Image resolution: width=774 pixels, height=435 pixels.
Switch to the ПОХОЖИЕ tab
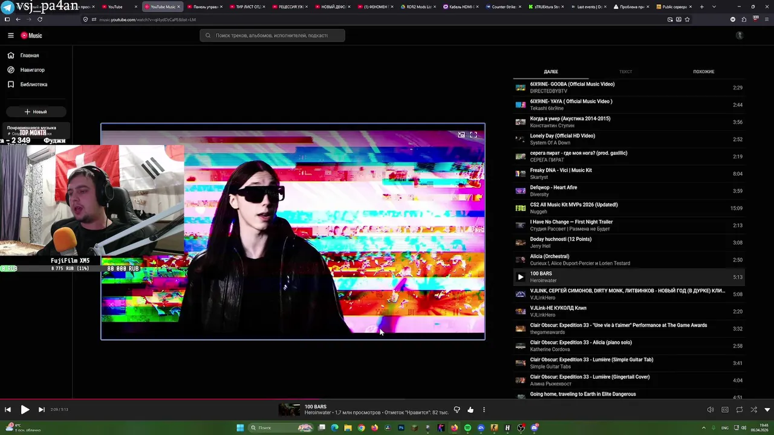(x=704, y=72)
